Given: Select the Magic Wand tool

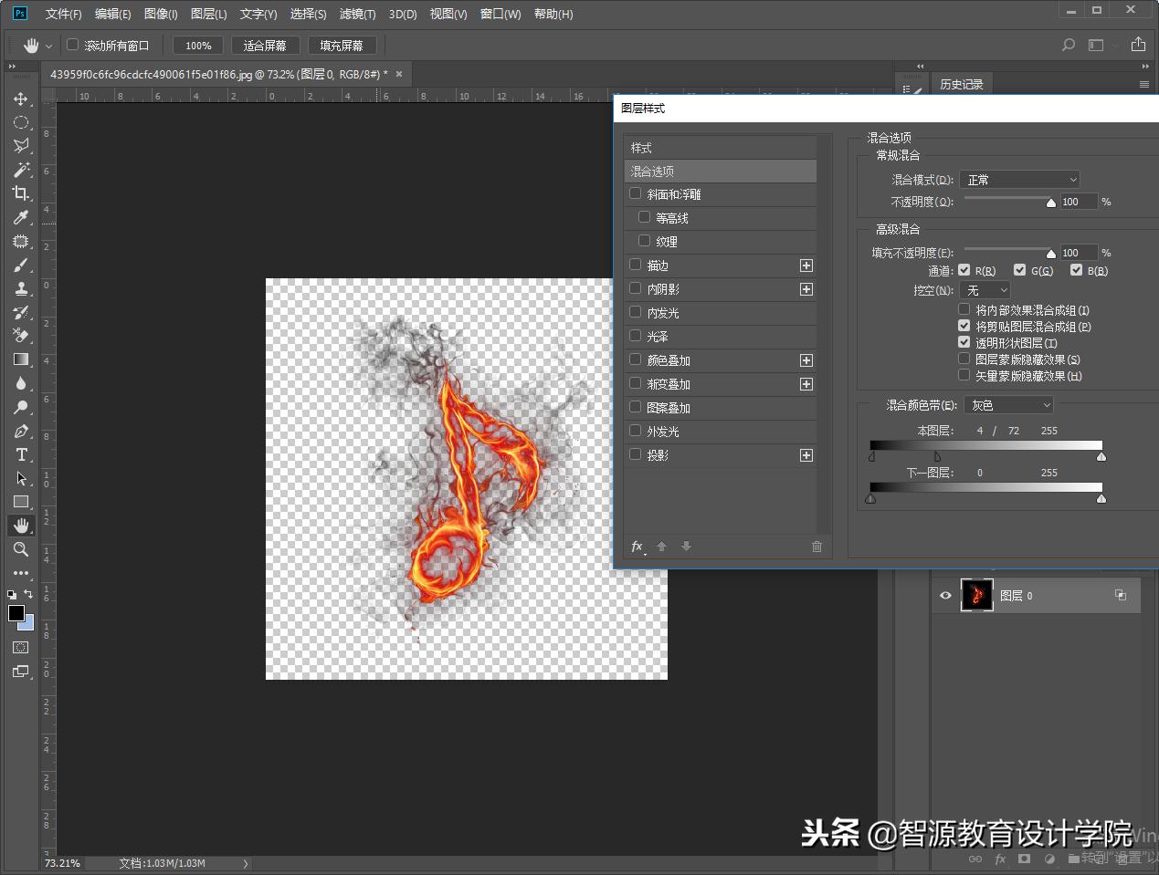Looking at the screenshot, I should (21, 170).
